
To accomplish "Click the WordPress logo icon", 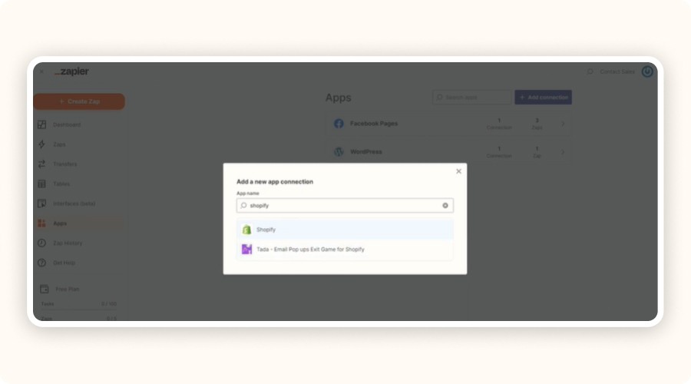I will pos(339,152).
